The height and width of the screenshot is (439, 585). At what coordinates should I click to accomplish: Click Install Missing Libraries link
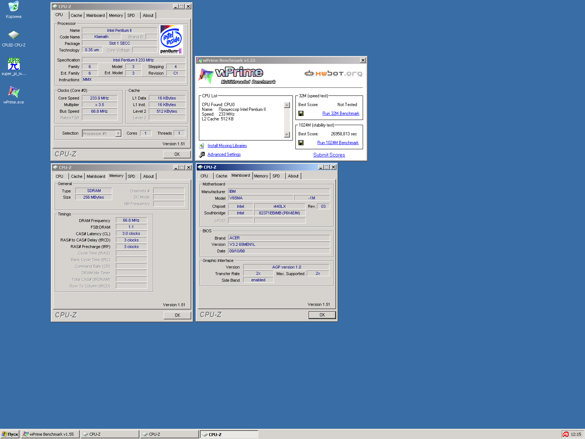(227, 146)
